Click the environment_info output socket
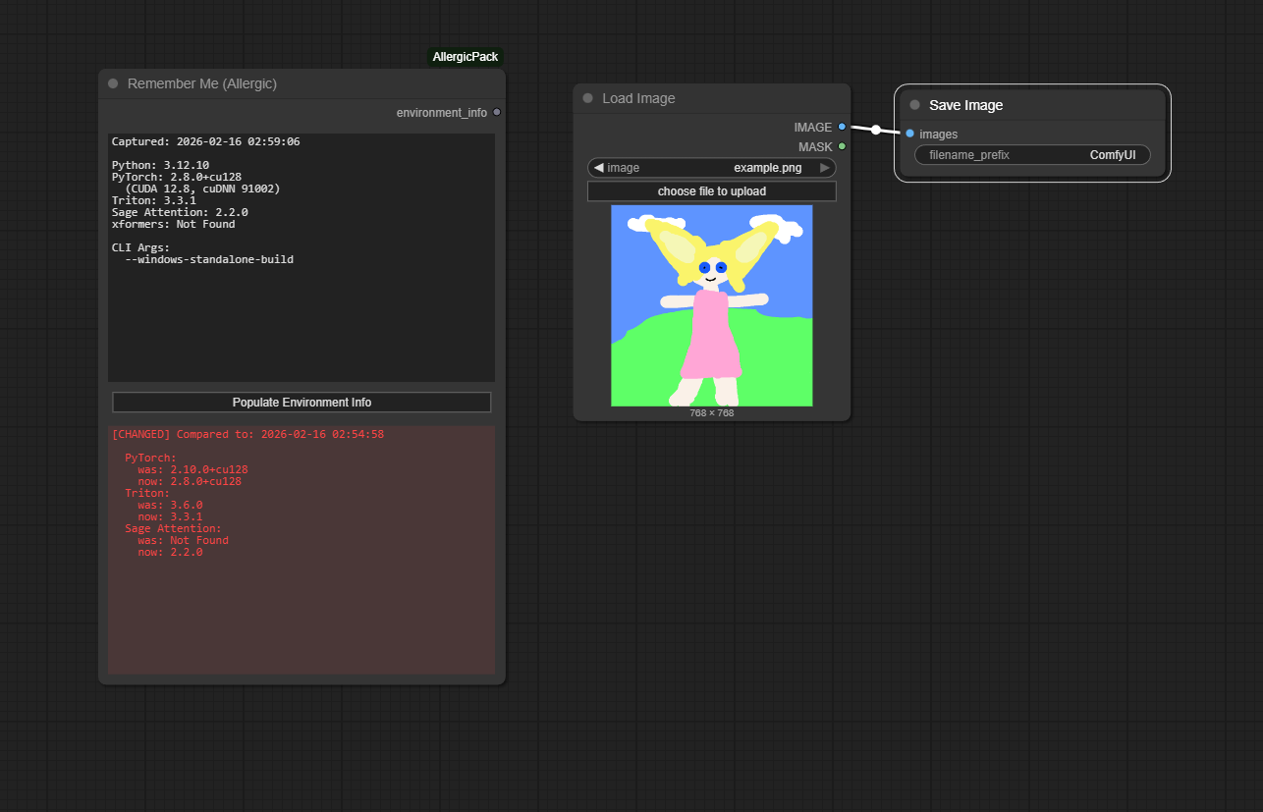This screenshot has height=812, width=1263. (497, 112)
